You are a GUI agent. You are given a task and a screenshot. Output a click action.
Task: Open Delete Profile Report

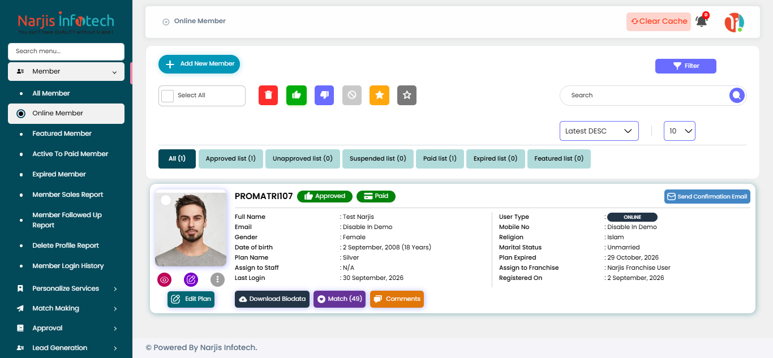[x=66, y=245]
